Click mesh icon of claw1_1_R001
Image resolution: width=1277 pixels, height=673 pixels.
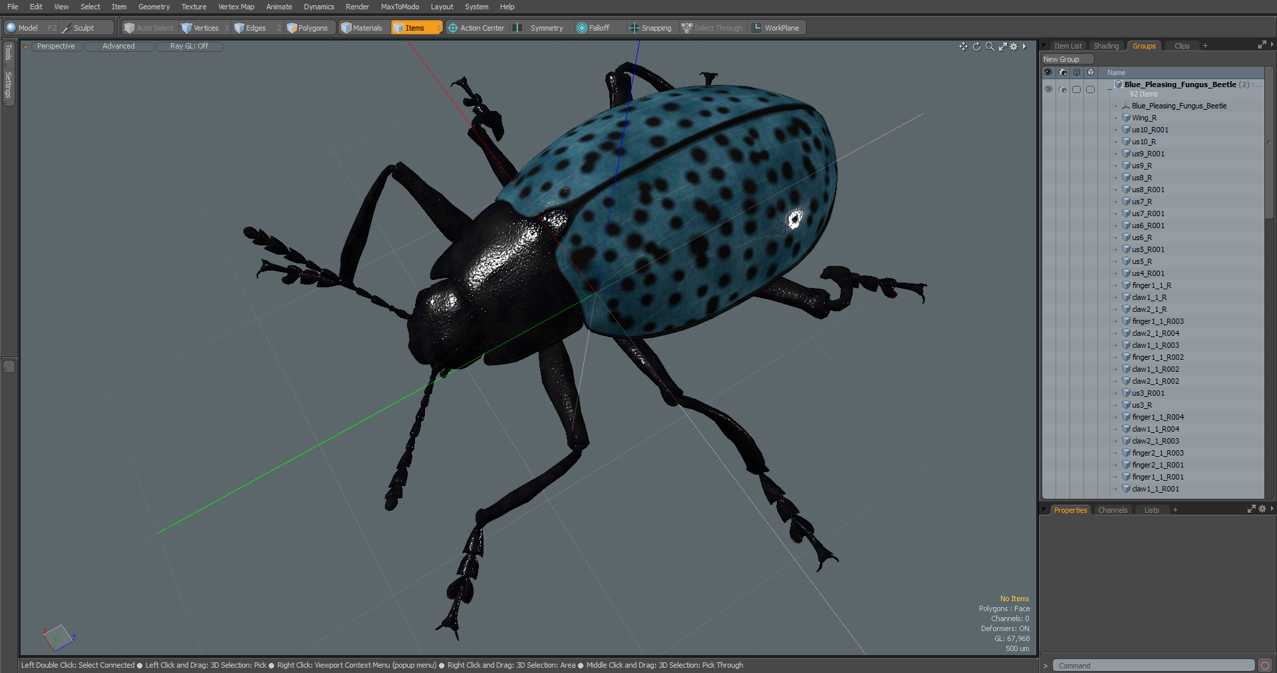[x=1127, y=489]
